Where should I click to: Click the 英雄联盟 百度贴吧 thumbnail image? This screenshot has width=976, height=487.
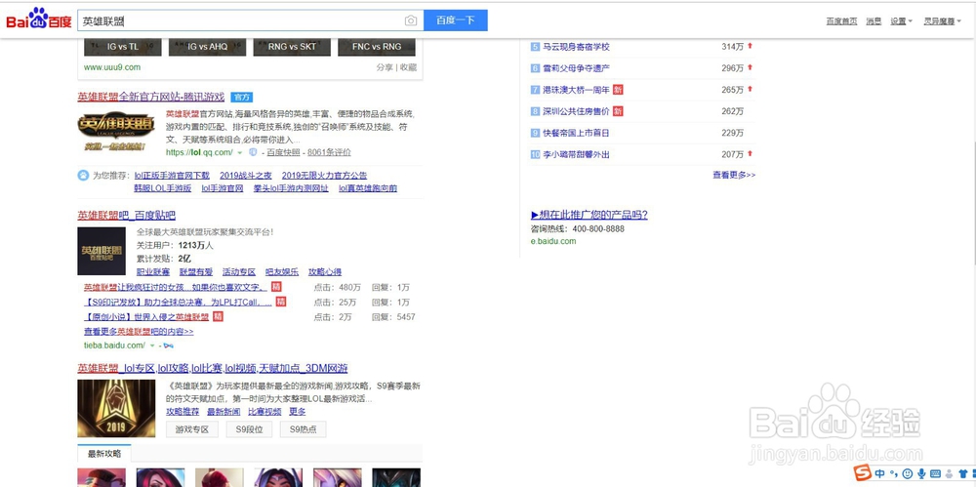click(x=102, y=251)
